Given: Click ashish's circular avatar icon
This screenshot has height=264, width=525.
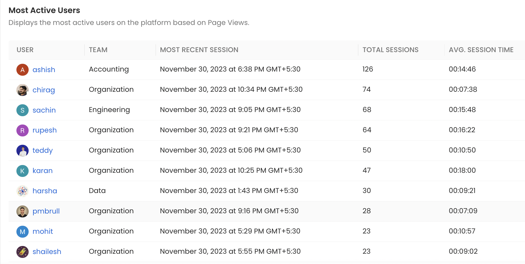Looking at the screenshot, I should tap(22, 70).
